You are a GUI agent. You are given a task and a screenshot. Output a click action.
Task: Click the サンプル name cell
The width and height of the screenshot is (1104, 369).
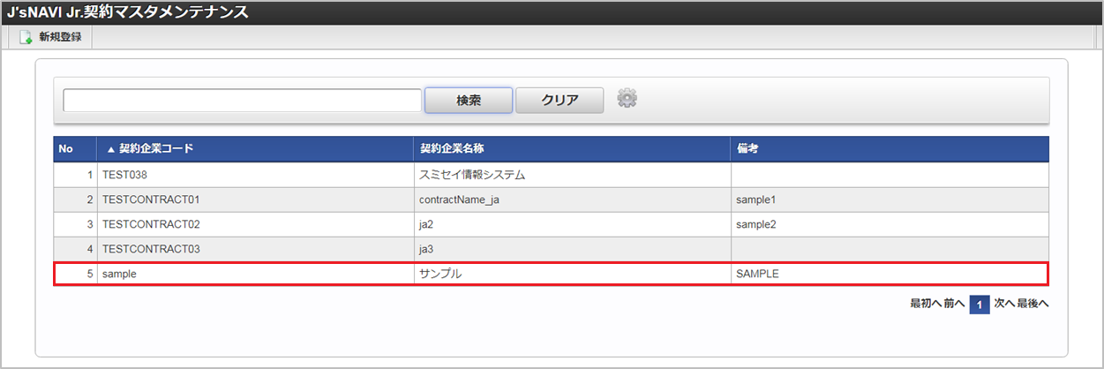572,274
